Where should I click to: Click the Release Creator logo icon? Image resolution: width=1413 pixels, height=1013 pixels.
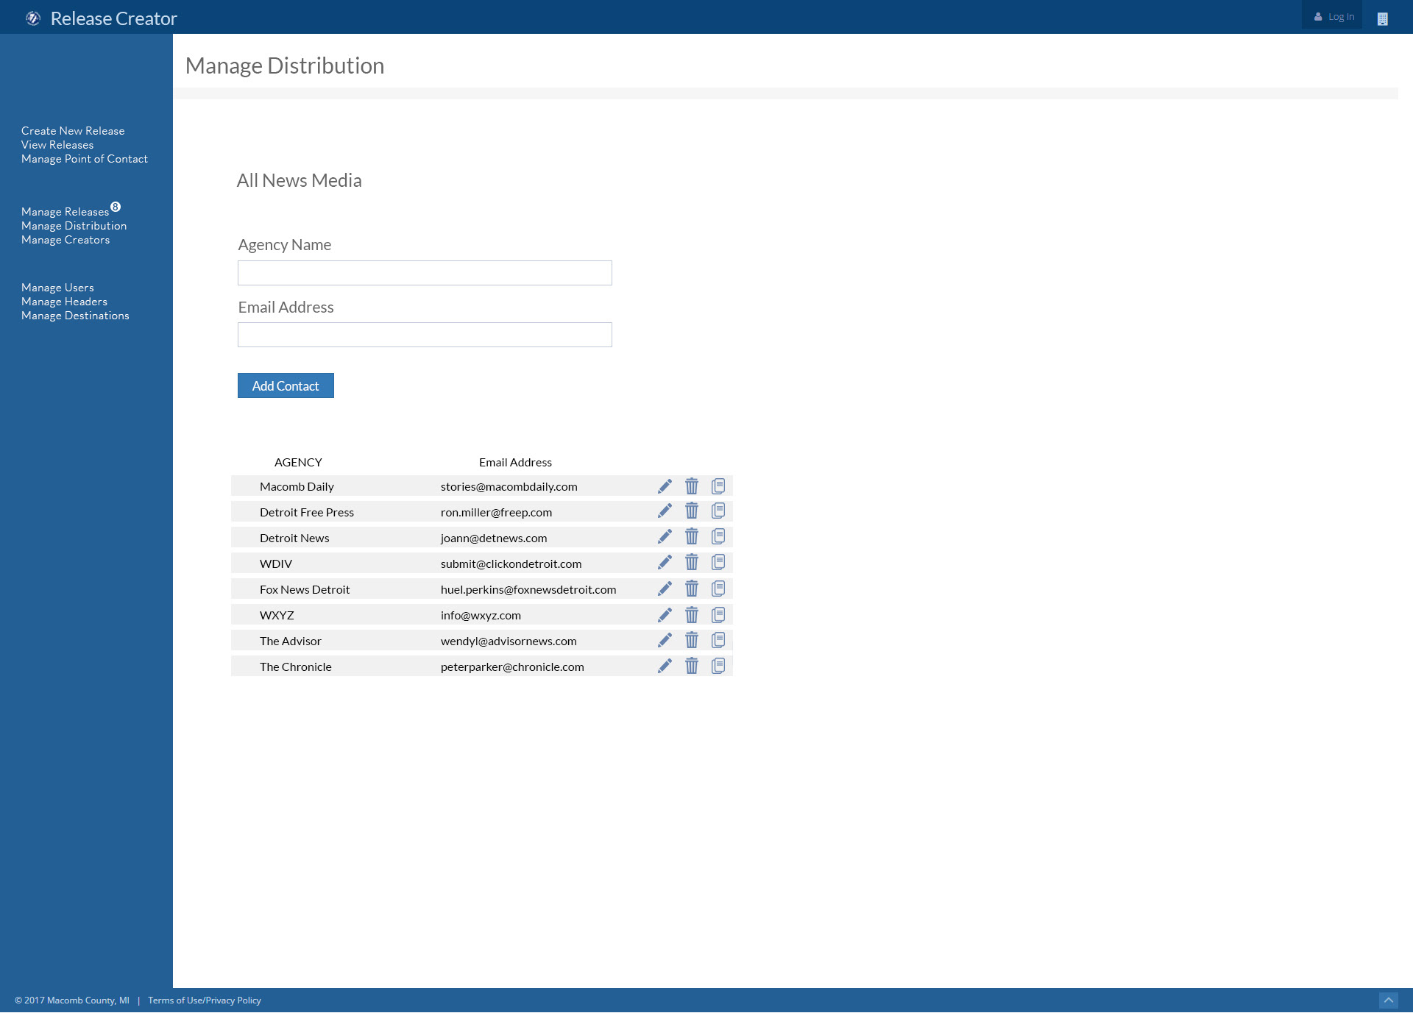[x=33, y=18]
